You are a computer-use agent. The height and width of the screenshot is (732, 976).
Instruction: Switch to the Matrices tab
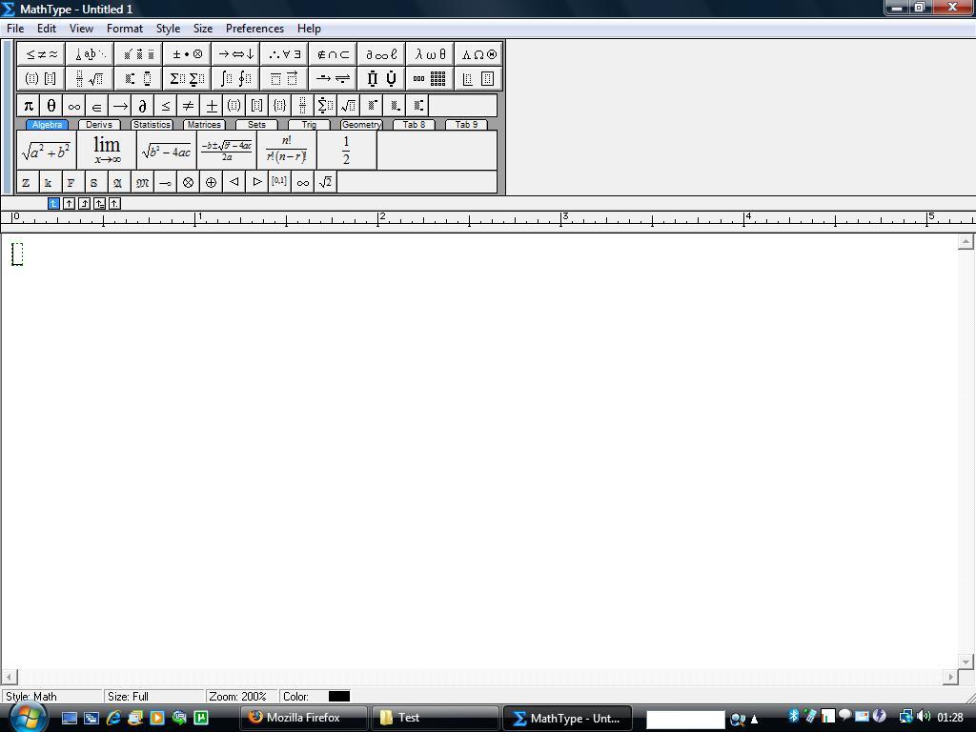click(x=204, y=125)
